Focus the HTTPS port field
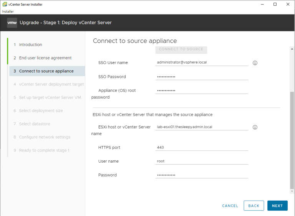This screenshot has height=216, width=295. [x=202, y=147]
